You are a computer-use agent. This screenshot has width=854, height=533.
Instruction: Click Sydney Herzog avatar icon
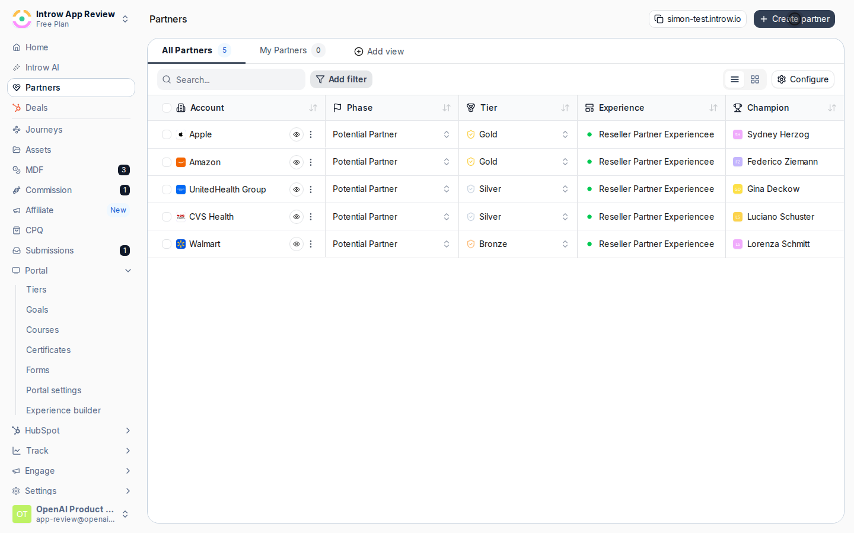click(738, 134)
